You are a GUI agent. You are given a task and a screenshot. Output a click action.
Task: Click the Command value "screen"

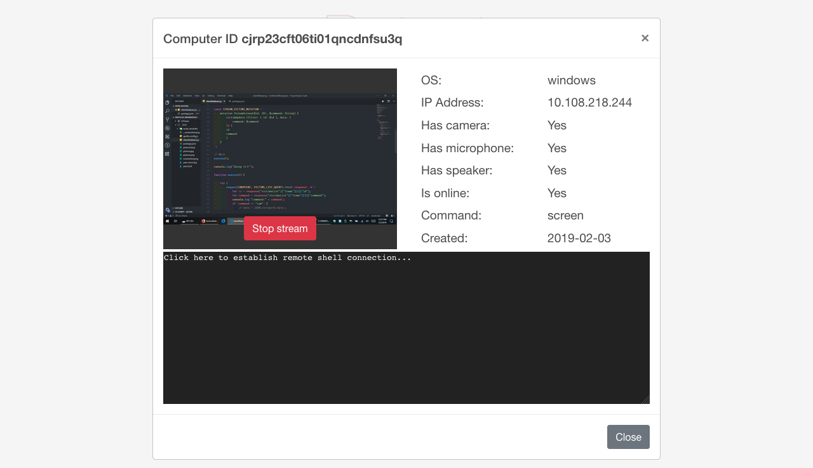(x=565, y=216)
